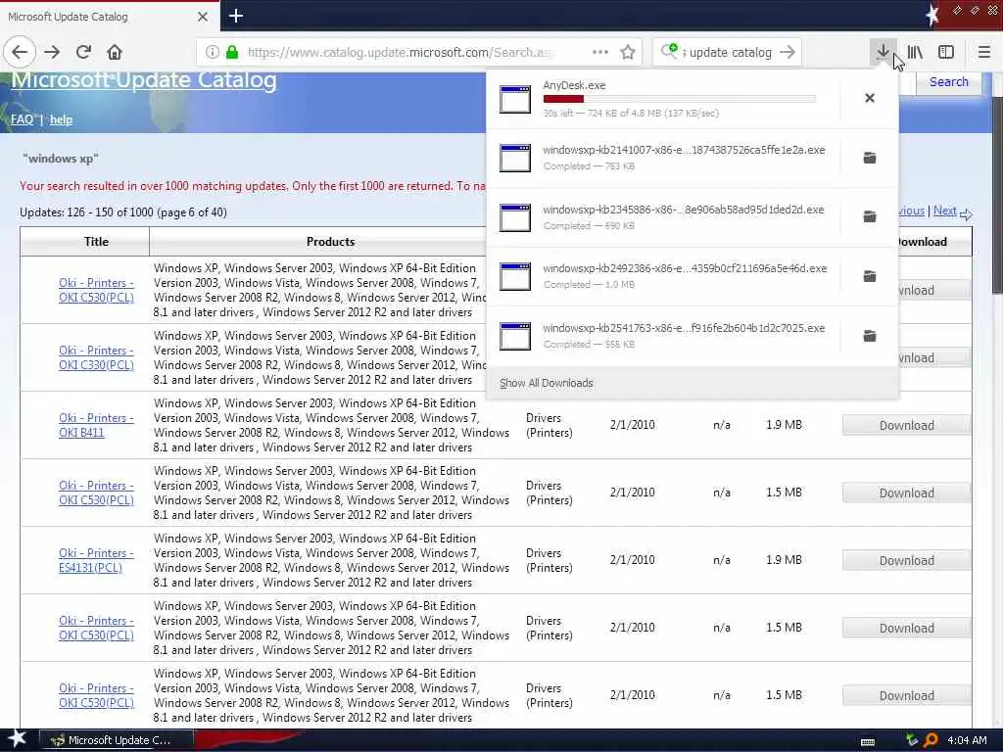Click Microsoft Update Catalog heading link

[144, 80]
